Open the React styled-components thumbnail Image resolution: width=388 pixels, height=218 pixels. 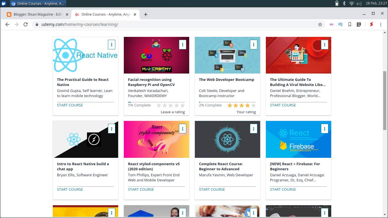coord(157,139)
